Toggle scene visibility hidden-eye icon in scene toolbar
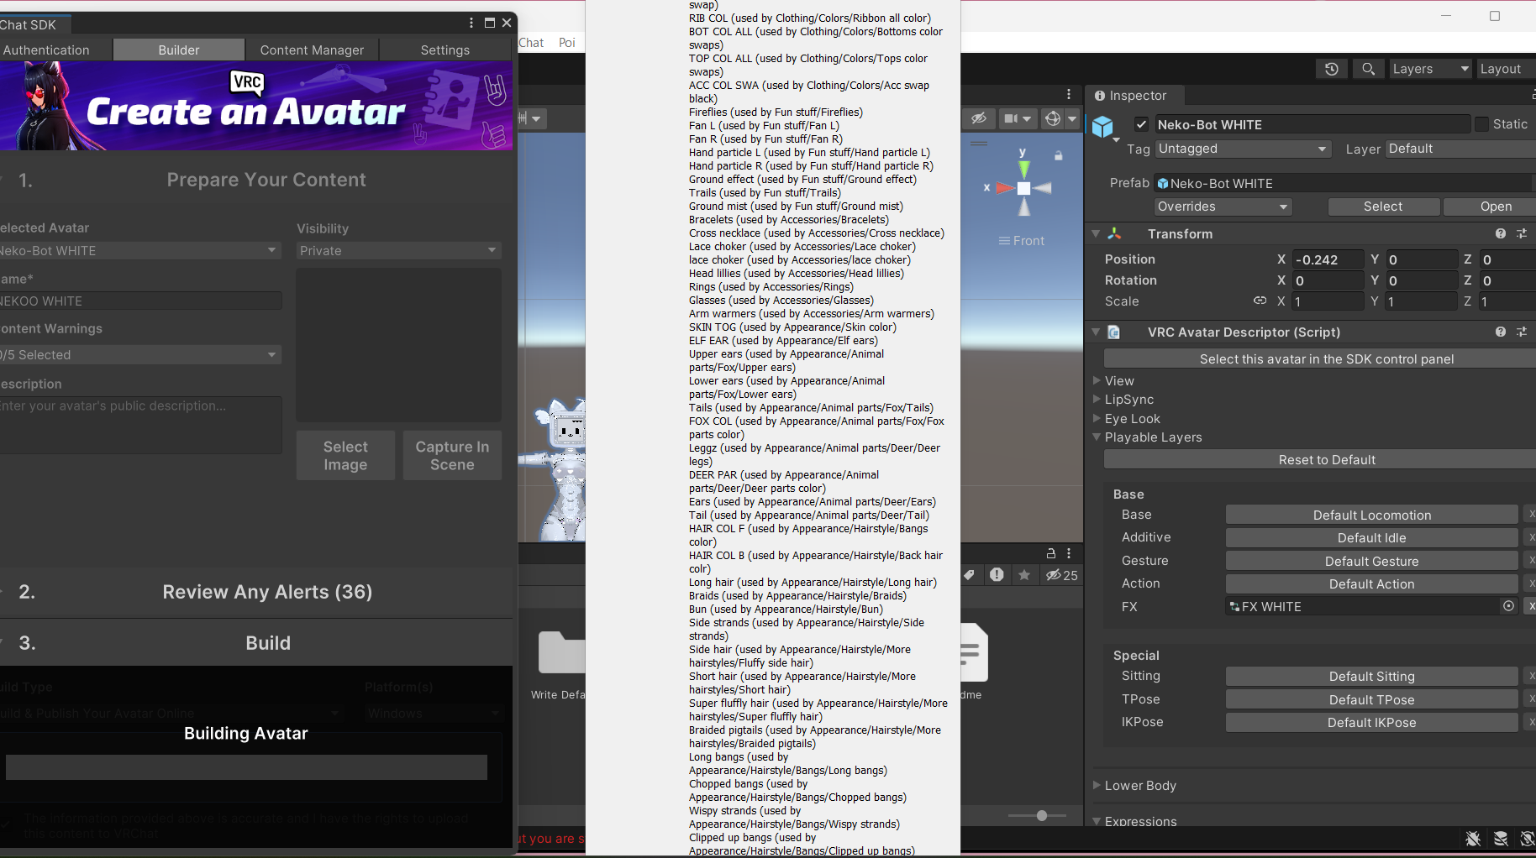This screenshot has width=1536, height=858. tap(978, 118)
